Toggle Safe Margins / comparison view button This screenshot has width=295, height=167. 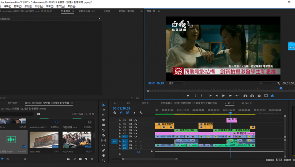pos(266,96)
